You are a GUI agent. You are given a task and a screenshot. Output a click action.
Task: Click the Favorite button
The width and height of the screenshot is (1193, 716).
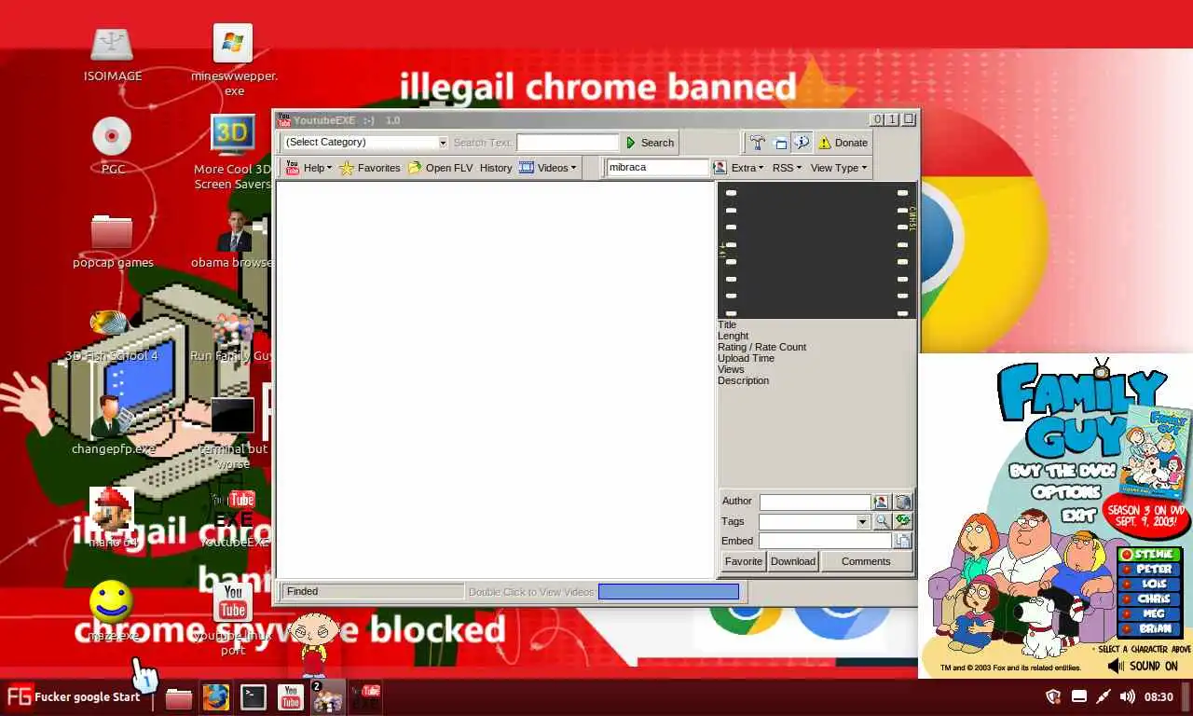pyautogui.click(x=744, y=561)
